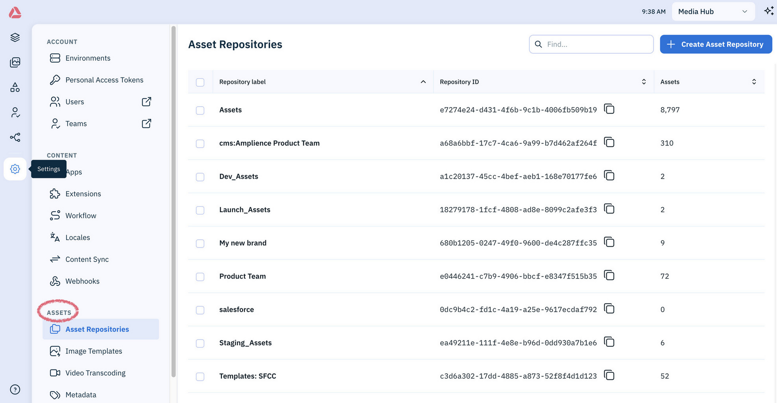
Task: Open the shapes sidebar icon
Action: [x=15, y=87]
